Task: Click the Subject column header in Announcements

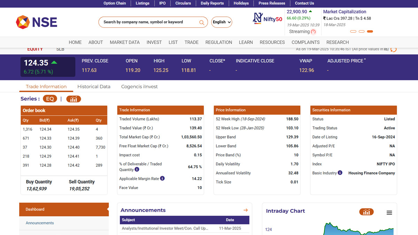Action: click(128, 220)
